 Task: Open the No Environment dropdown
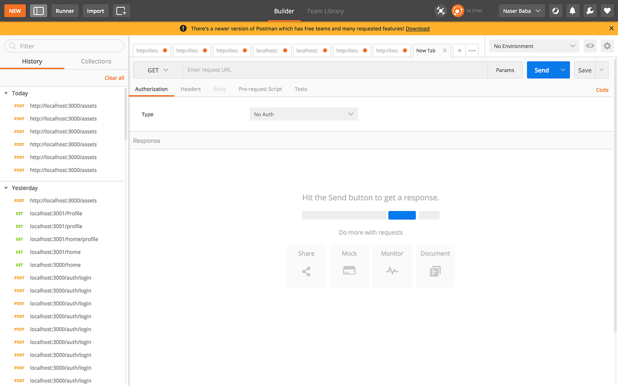click(x=534, y=46)
